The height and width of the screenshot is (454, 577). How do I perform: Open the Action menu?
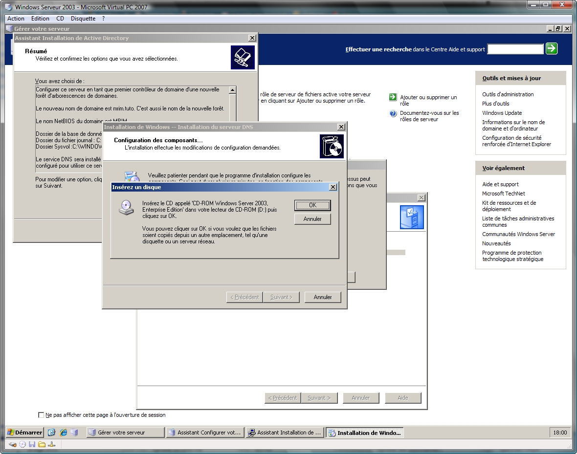(16, 19)
